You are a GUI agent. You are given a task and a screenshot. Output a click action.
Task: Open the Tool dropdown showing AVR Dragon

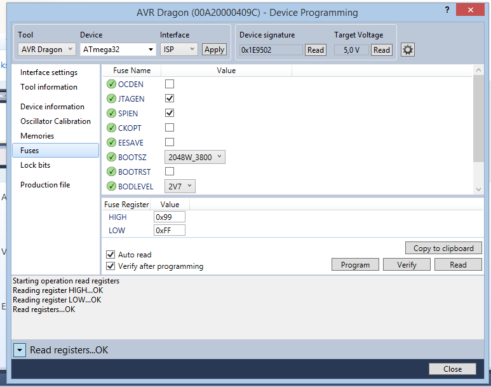point(47,50)
